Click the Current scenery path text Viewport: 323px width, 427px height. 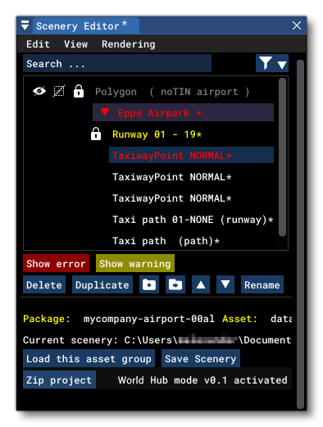click(157, 340)
